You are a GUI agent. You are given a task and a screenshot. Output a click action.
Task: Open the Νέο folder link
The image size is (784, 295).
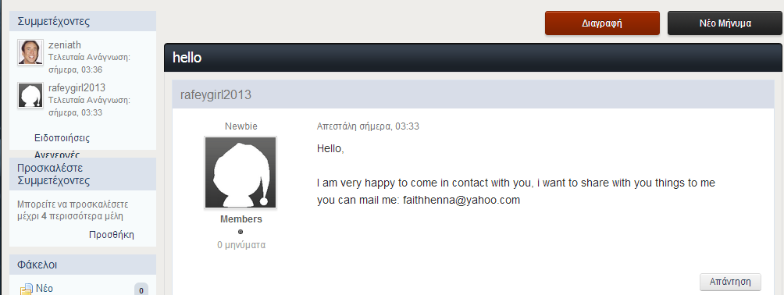pyautogui.click(x=45, y=289)
